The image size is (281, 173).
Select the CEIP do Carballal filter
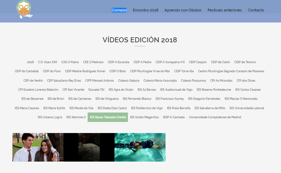click(x=27, y=71)
